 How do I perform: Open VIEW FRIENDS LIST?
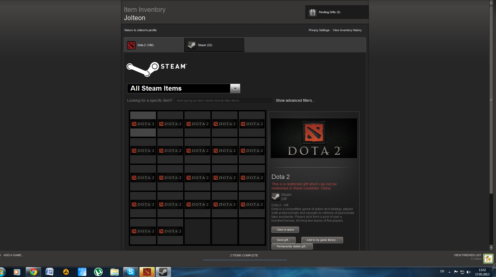(468, 255)
